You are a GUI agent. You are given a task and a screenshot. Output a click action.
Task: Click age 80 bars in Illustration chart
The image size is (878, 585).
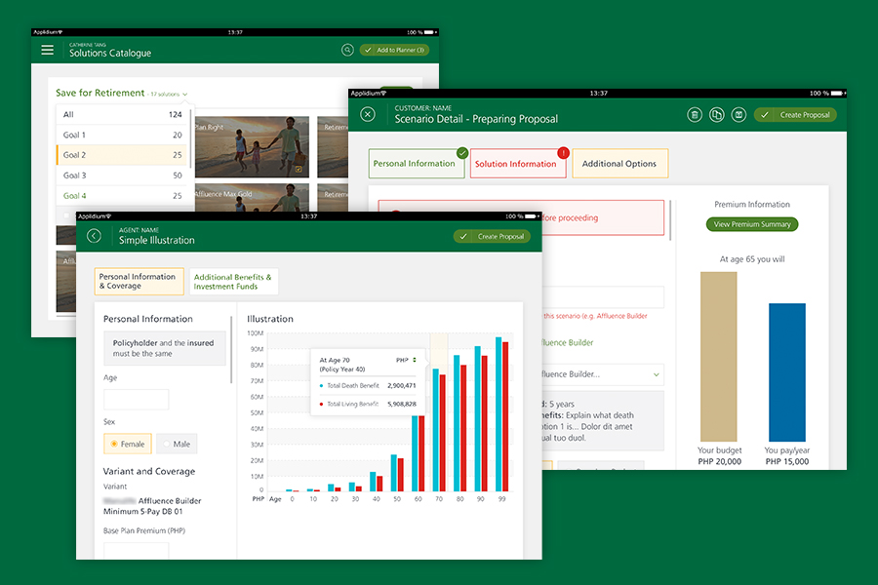click(459, 422)
